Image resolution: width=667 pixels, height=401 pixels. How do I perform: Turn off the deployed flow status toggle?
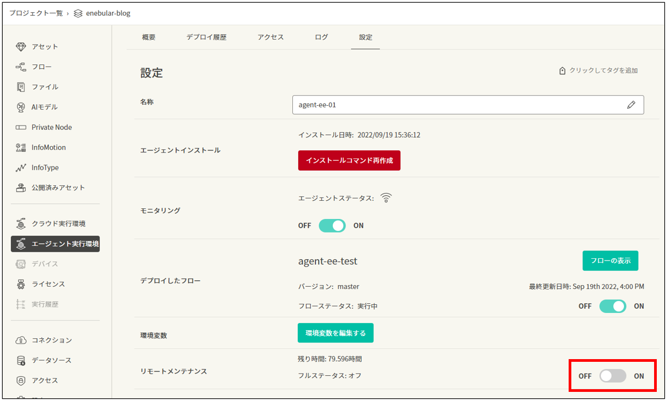[612, 306]
